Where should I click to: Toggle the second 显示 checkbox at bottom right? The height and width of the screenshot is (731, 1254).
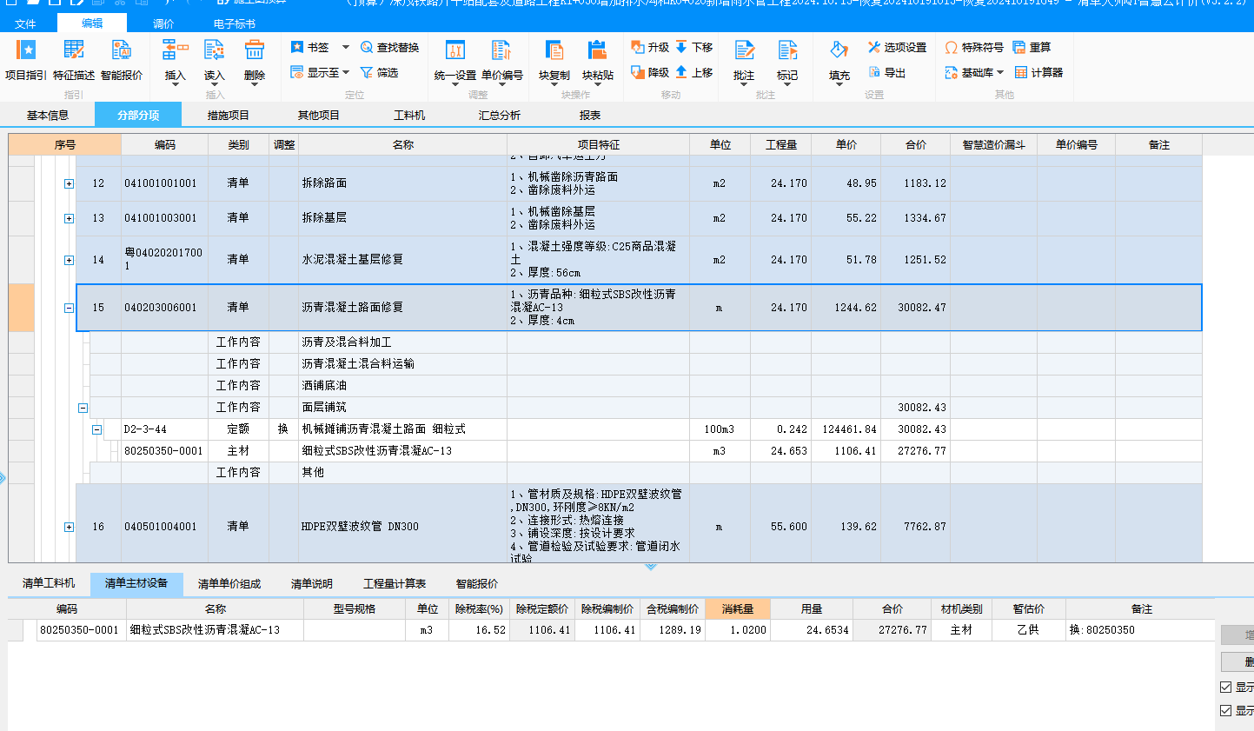1225,710
